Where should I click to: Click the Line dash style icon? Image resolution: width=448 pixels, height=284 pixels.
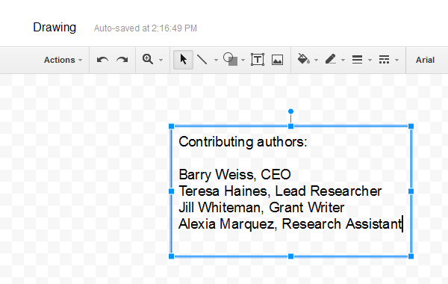tap(384, 60)
